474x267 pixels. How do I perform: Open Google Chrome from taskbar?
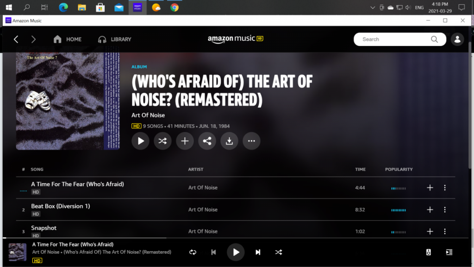click(x=175, y=7)
